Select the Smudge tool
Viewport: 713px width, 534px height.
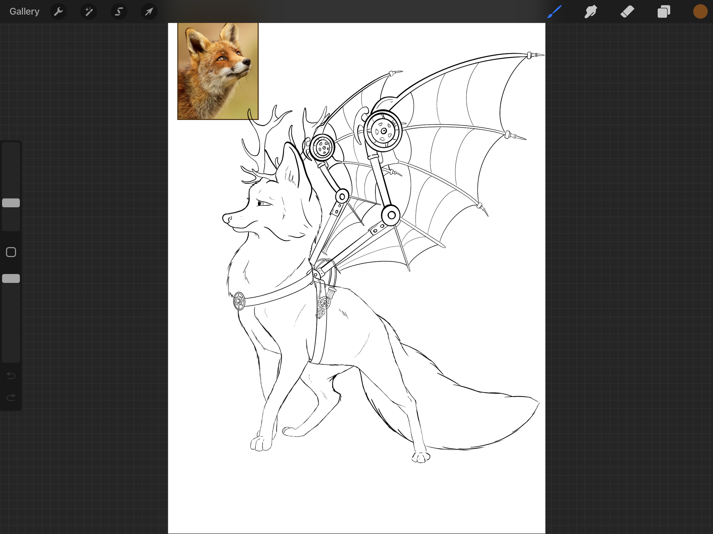click(x=591, y=12)
